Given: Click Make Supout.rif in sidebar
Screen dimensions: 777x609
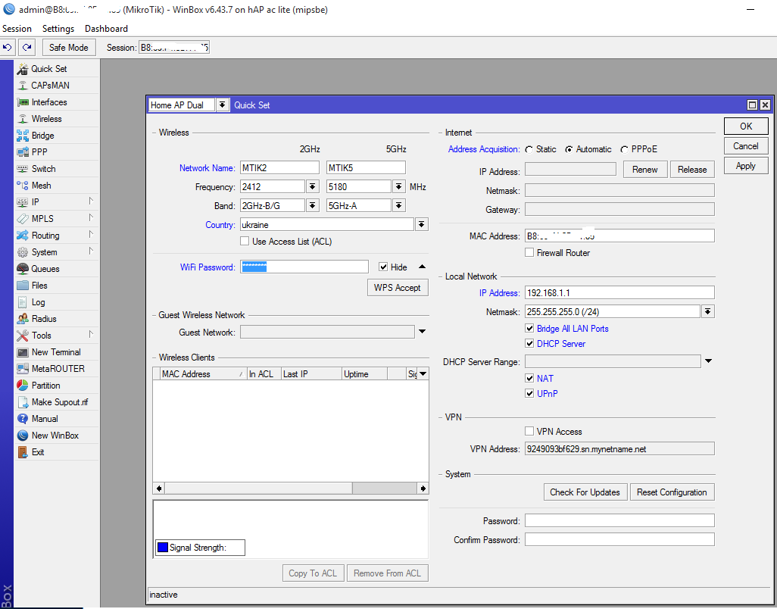Looking at the screenshot, I should tap(57, 402).
